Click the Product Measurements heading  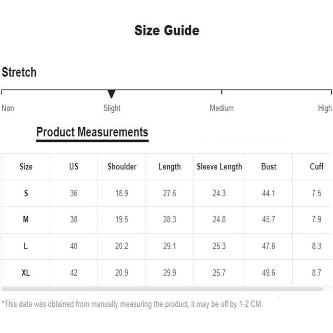92,132
